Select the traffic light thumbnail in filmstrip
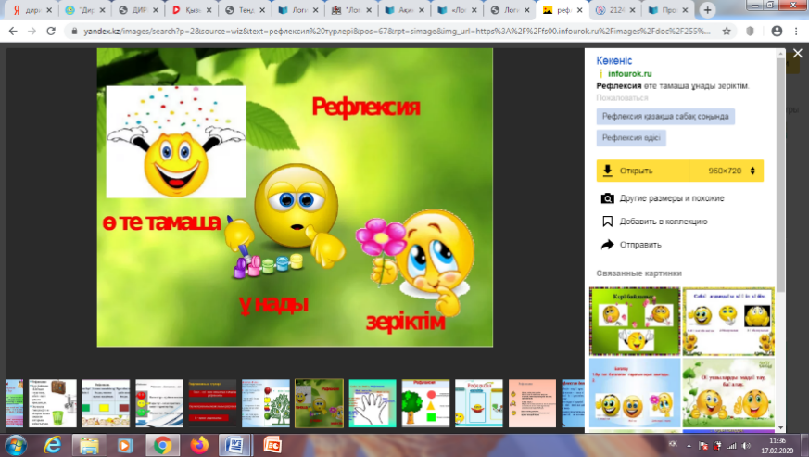Viewport: 809px width, 457px height. 158,403
